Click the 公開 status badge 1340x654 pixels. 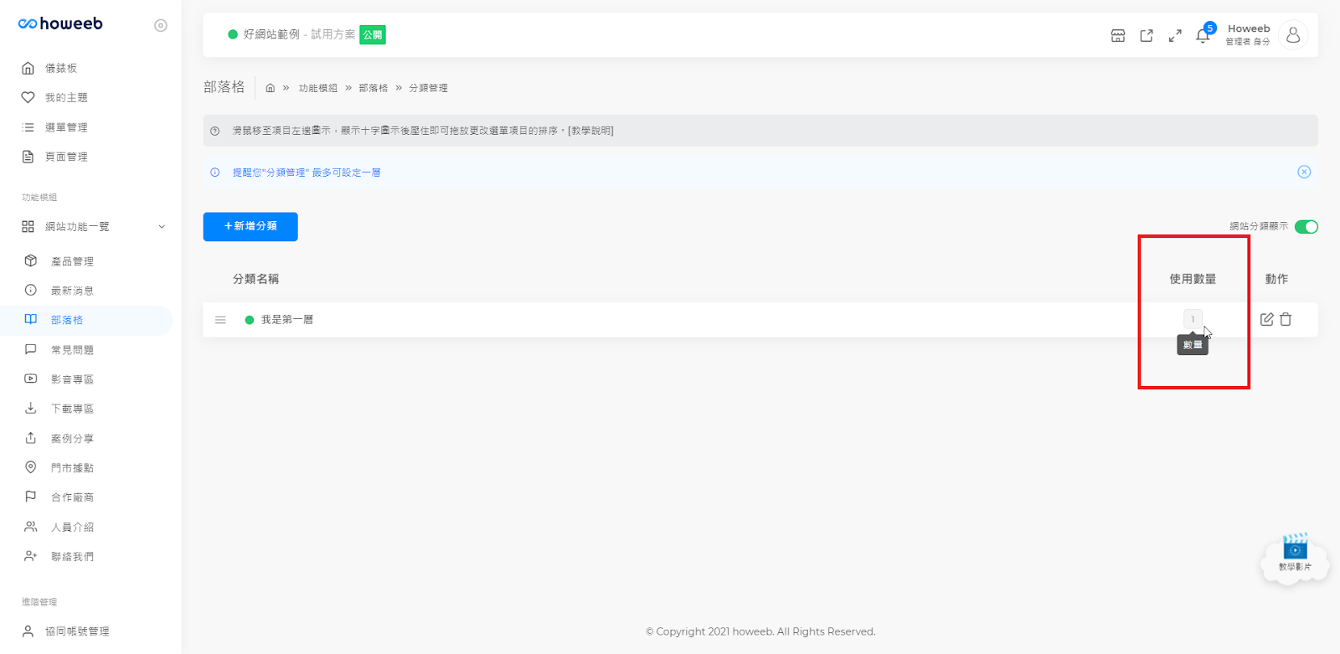tap(373, 34)
